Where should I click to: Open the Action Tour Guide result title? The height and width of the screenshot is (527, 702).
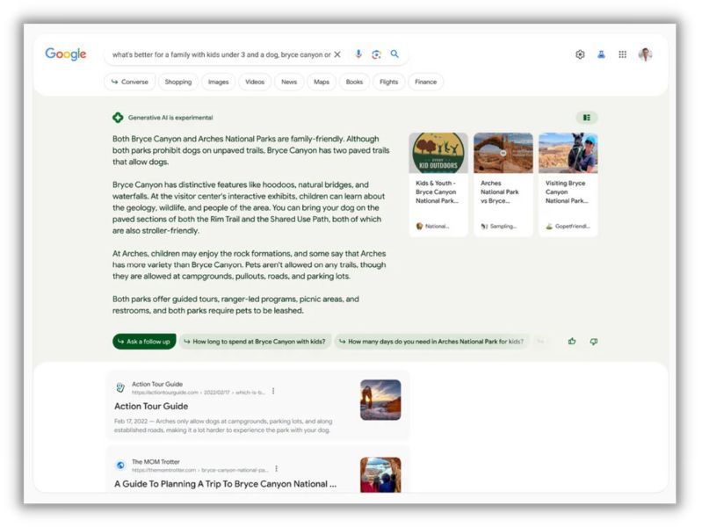coord(151,406)
